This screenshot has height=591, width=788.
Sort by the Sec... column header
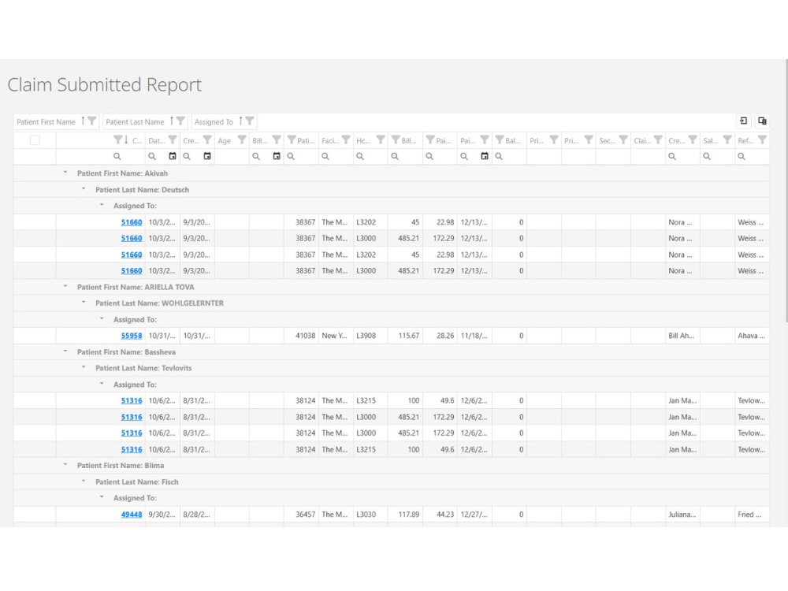(607, 141)
